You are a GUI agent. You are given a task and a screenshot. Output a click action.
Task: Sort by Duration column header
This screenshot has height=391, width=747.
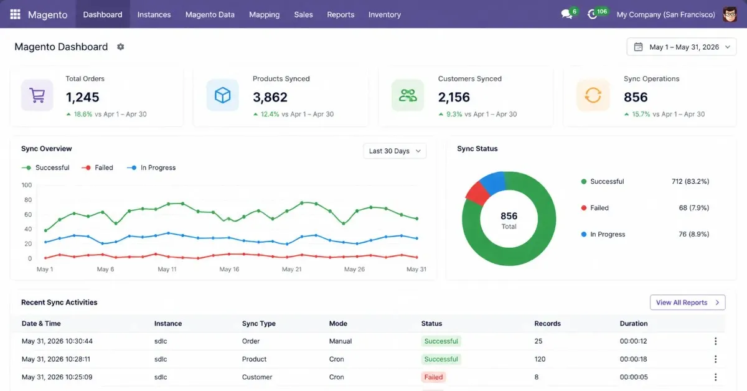(634, 324)
